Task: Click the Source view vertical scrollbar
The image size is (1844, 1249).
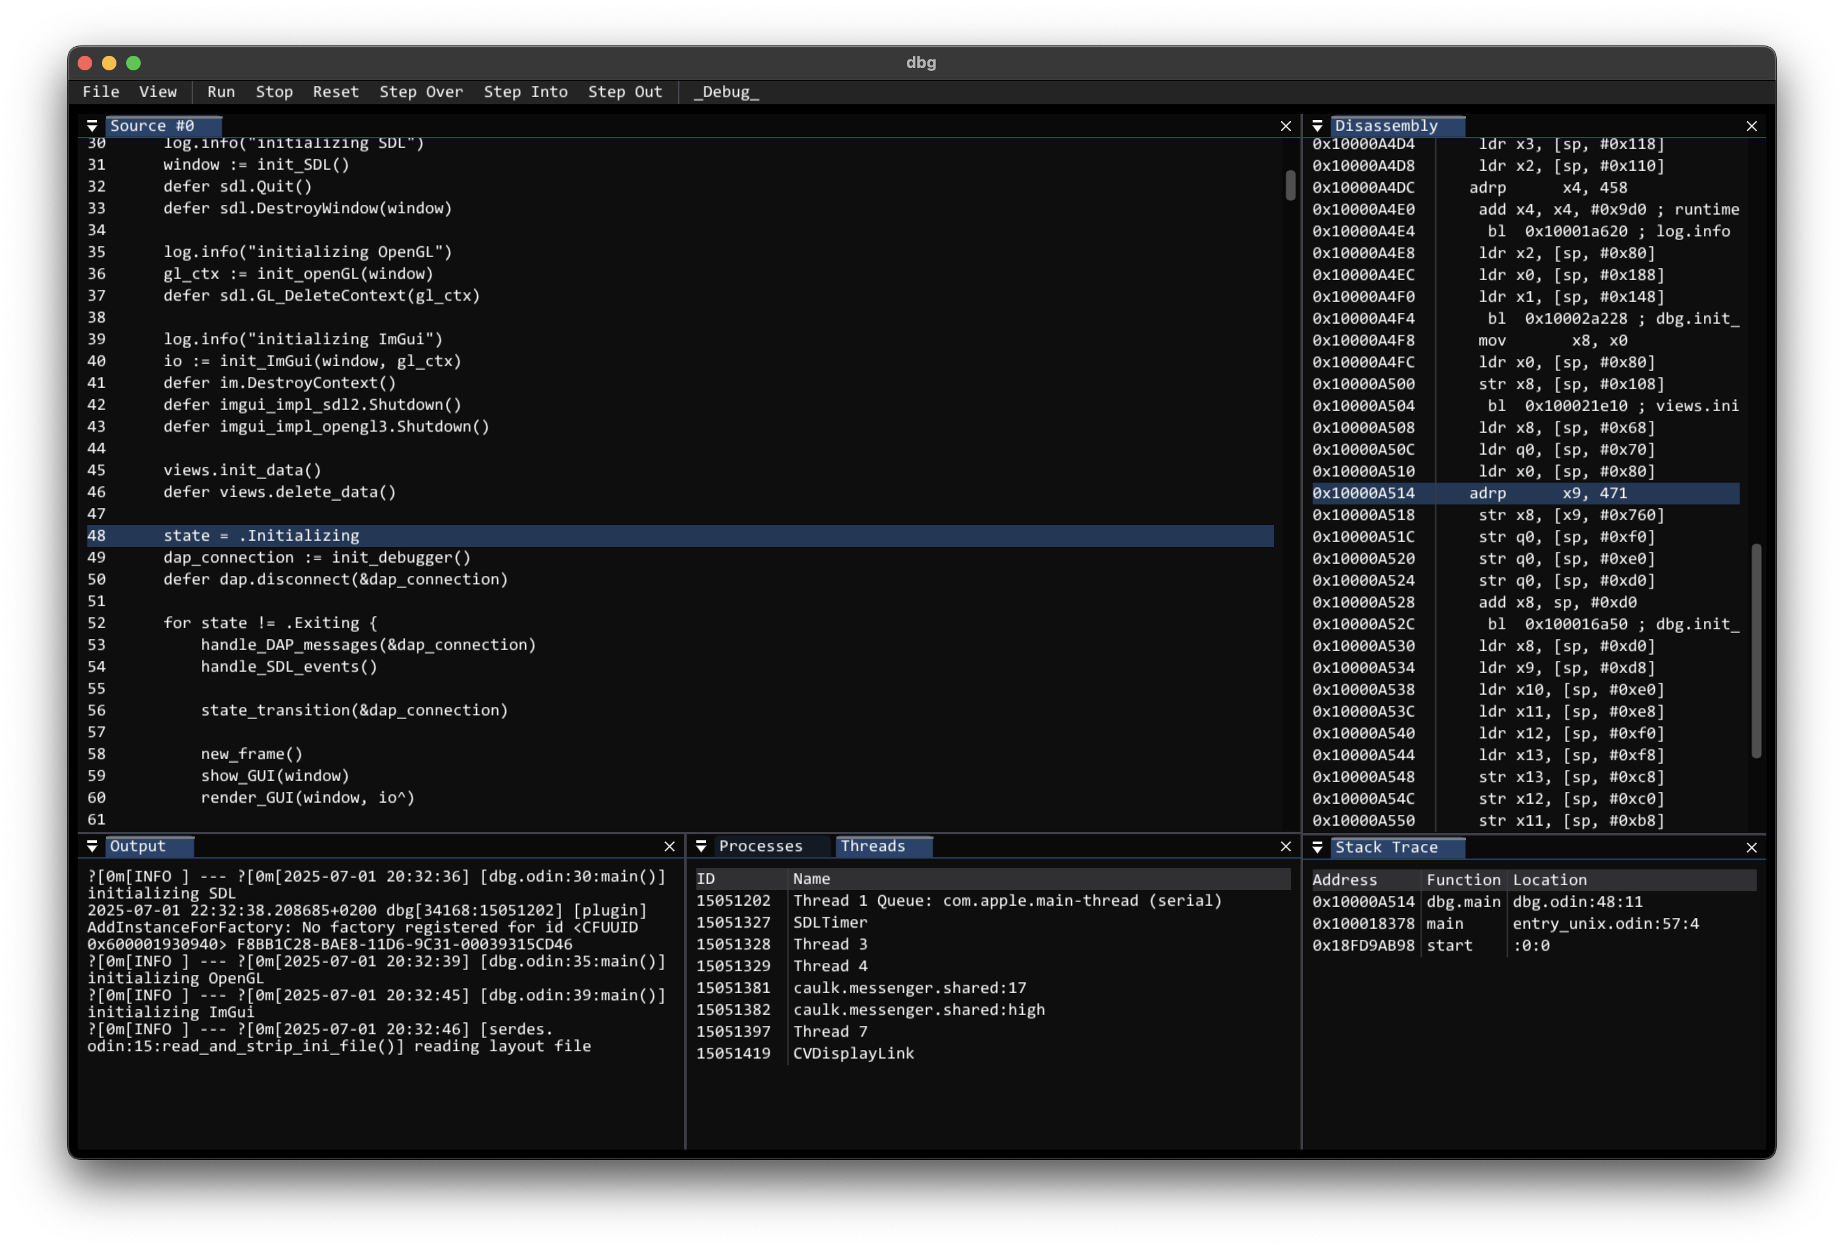Action: [1291, 185]
